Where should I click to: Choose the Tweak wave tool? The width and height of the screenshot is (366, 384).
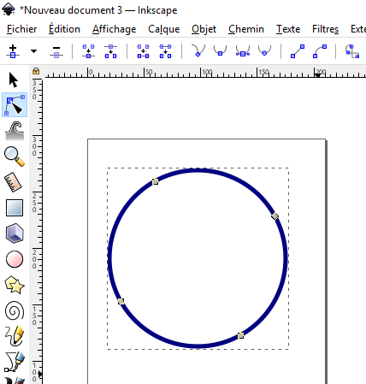[15, 131]
